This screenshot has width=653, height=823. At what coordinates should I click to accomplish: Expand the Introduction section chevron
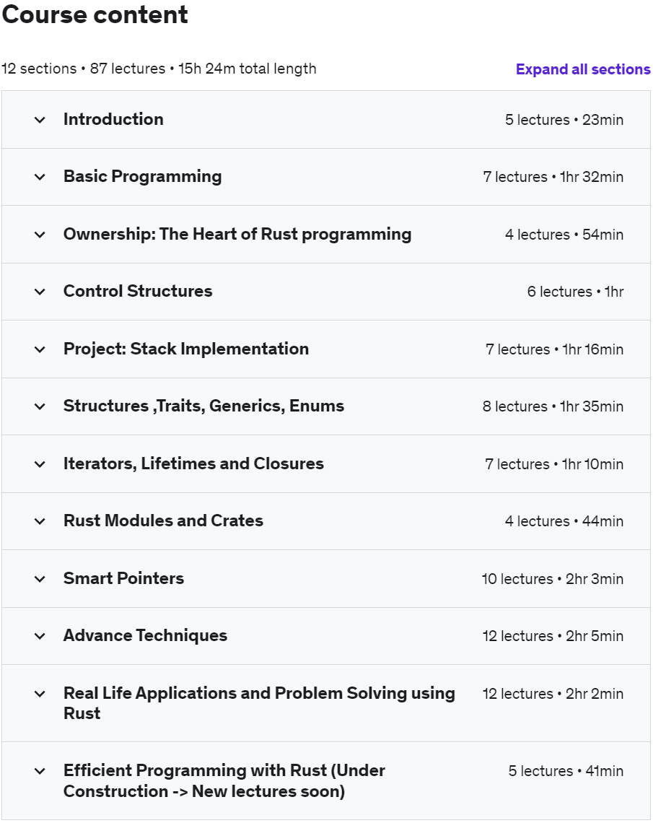(40, 120)
